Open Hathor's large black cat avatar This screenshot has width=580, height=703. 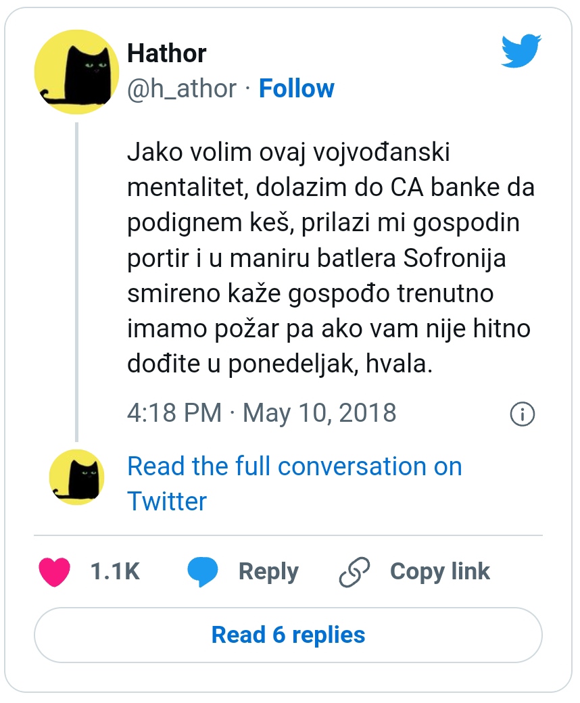(x=76, y=72)
